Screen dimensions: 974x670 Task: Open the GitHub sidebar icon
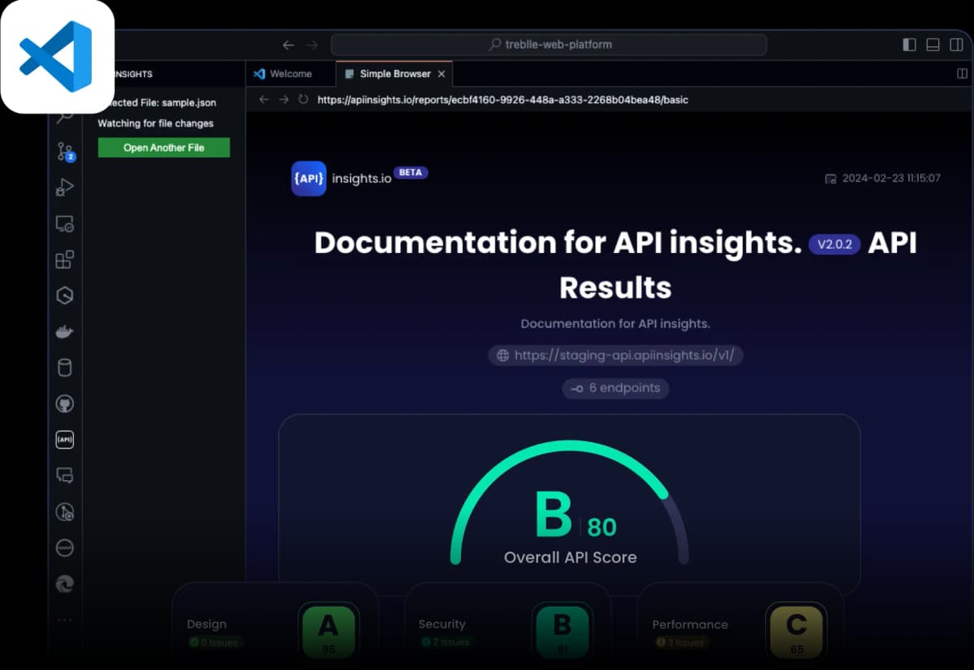(x=65, y=403)
